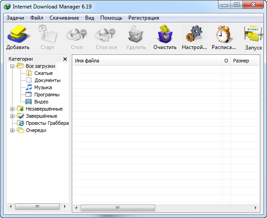Click the Очистить toolbar icon
The width and height of the screenshot is (267, 218).
click(x=165, y=34)
